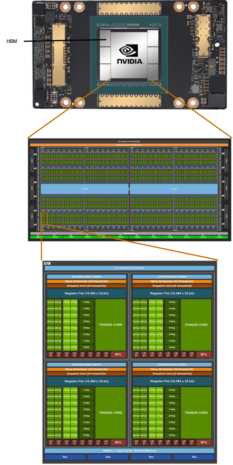Viewport: 233px width, 465px height.
Task: Select upper-left Register File (16,384 x 32-bit)
Action: pyautogui.click(x=86, y=293)
